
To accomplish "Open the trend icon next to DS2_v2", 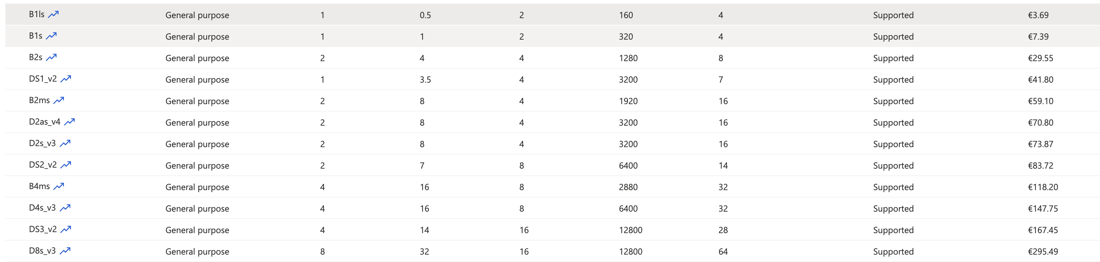I will (x=66, y=165).
